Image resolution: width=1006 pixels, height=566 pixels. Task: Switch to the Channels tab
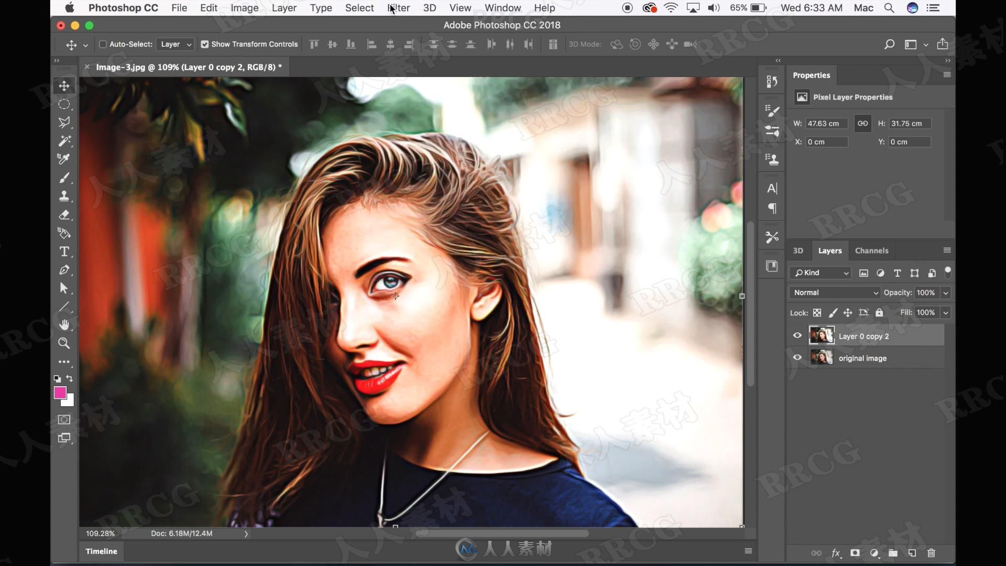coord(871,250)
